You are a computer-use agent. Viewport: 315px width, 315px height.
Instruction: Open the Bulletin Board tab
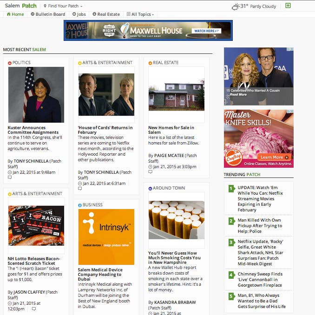pyautogui.click(x=48, y=14)
